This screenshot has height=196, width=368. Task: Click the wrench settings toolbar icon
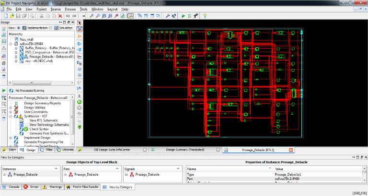tap(168, 16)
